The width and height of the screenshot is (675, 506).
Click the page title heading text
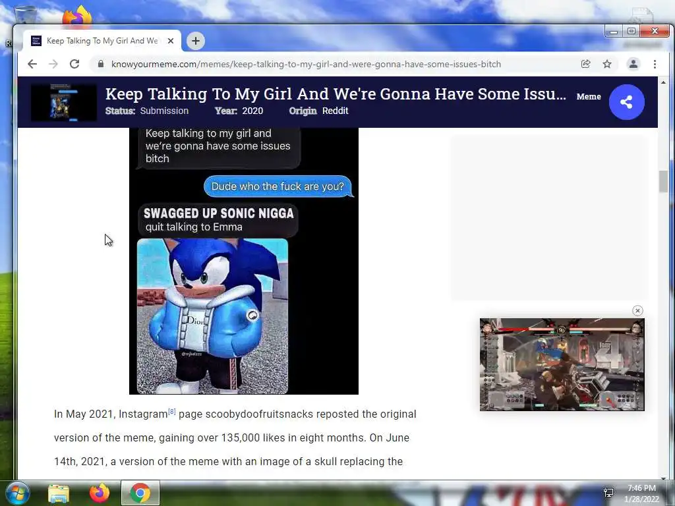coord(336,94)
